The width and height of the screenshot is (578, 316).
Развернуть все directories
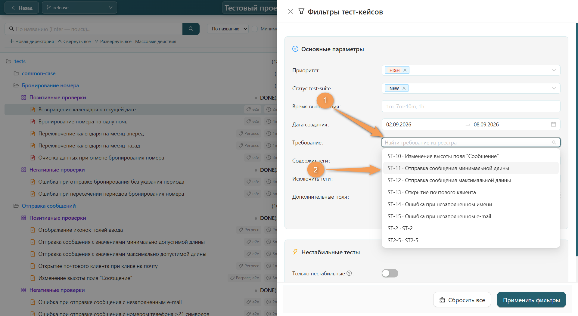point(113,42)
